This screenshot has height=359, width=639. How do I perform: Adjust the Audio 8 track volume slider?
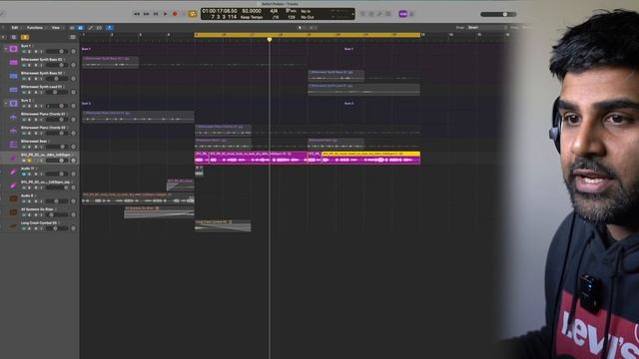point(57,201)
